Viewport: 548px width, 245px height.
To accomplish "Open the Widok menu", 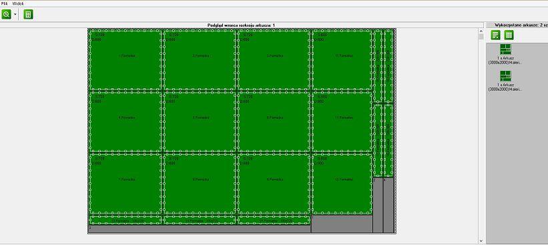I will (x=18, y=3).
